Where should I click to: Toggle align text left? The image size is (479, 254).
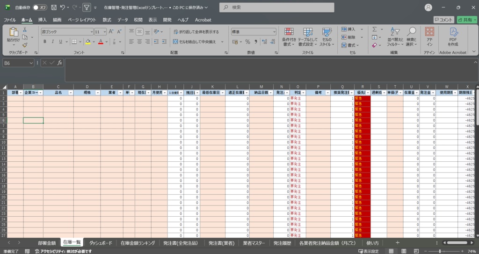(131, 41)
